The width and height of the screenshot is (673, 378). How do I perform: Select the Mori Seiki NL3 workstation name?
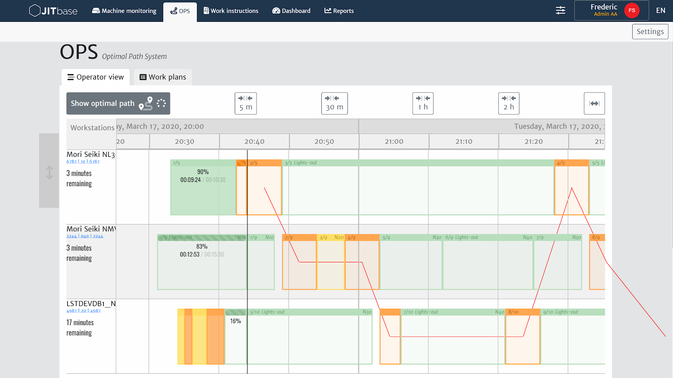pyautogui.click(x=90, y=154)
